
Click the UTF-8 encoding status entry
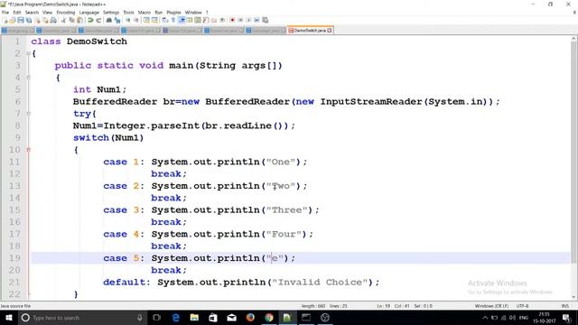(x=522, y=306)
